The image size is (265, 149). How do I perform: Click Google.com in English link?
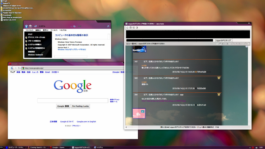pos(86,122)
